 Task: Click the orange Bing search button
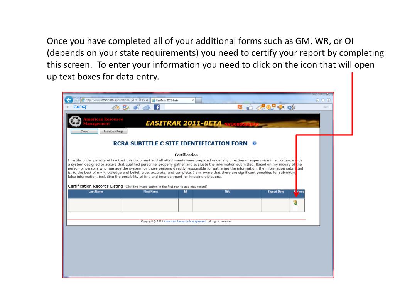click(240, 107)
